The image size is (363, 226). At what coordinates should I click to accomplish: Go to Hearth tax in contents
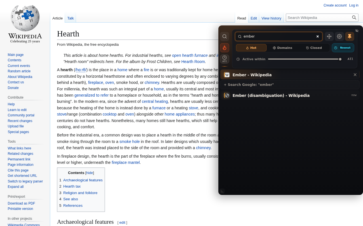pyautogui.click(x=72, y=186)
